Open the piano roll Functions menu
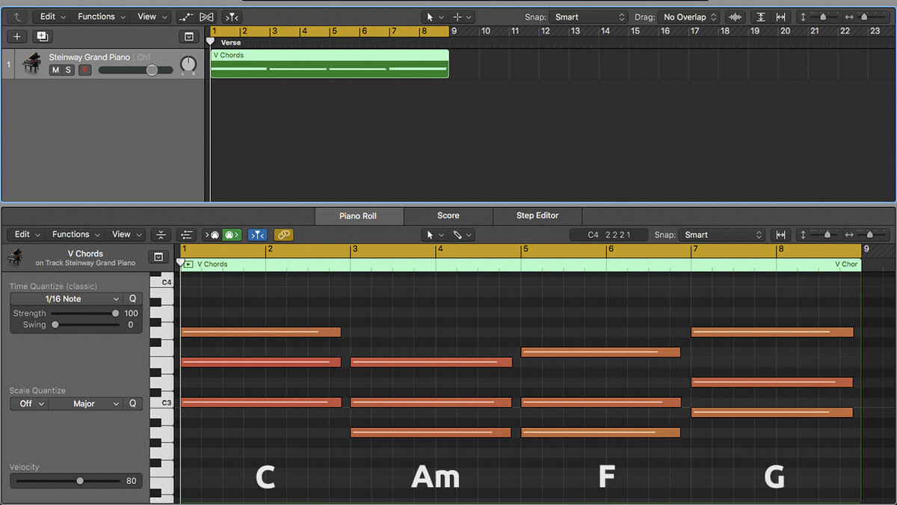The width and height of the screenshot is (897, 505). pyautogui.click(x=76, y=234)
